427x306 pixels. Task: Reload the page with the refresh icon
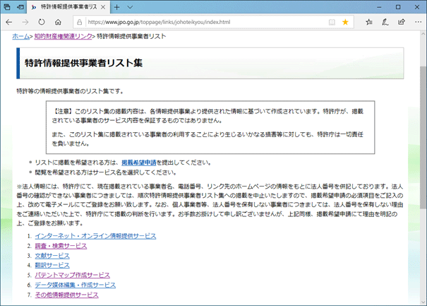click(42, 22)
